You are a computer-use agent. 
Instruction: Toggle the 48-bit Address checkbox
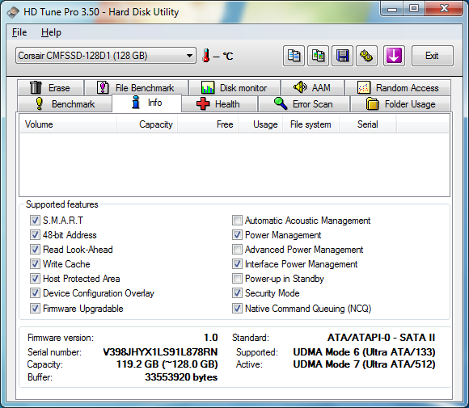pos(35,235)
